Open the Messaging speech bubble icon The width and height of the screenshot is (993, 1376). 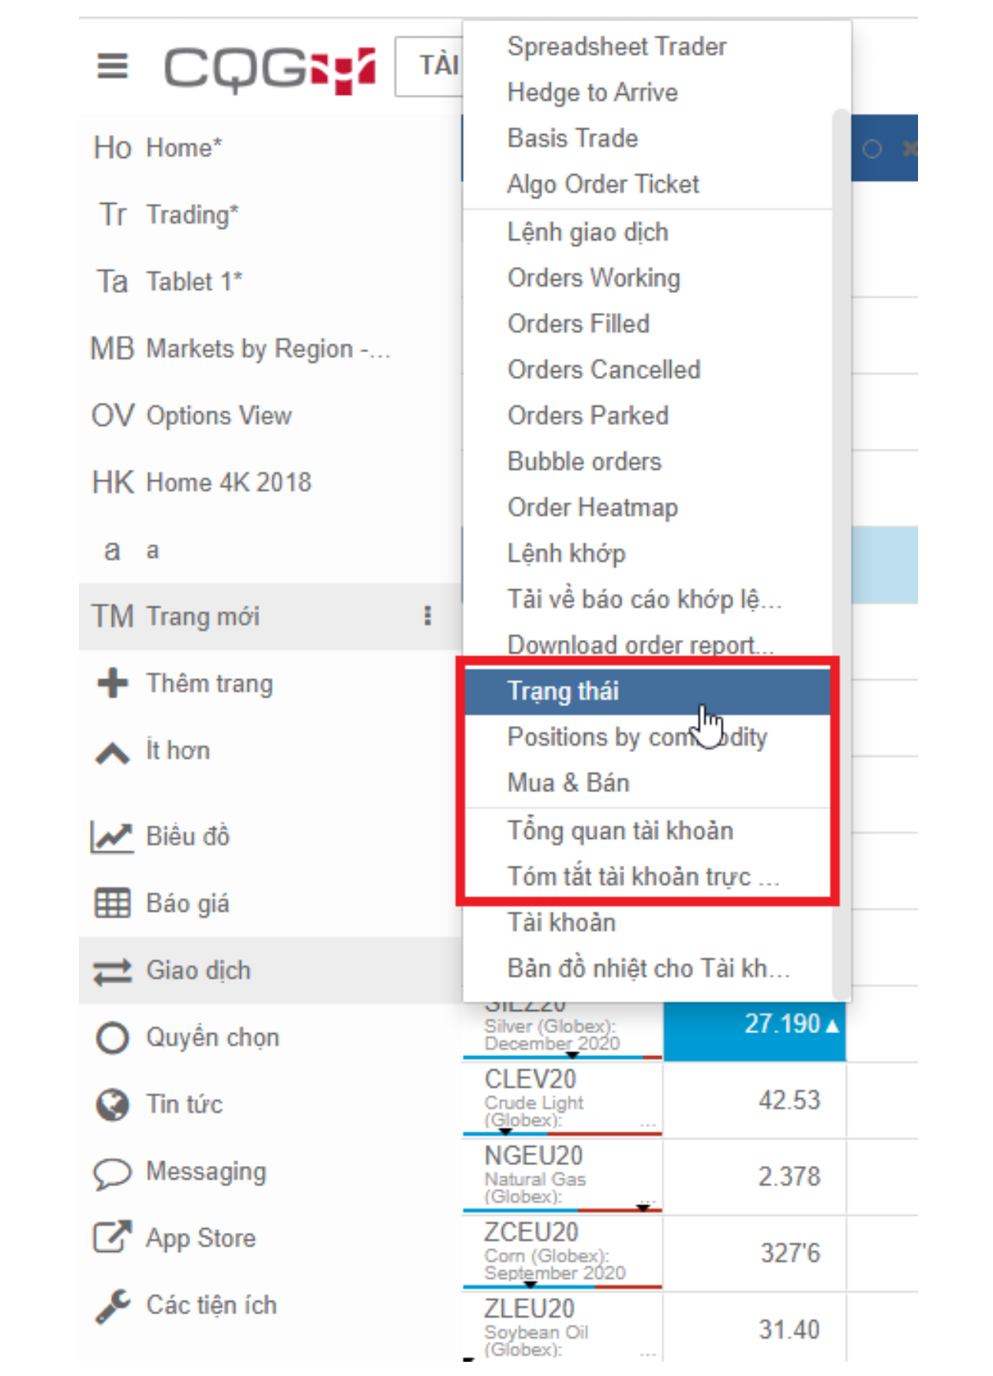point(112,1173)
